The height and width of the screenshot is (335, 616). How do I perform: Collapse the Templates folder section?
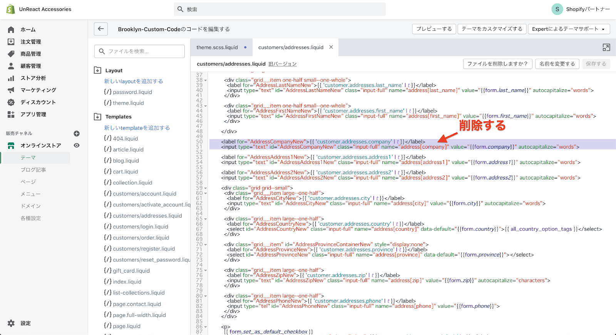point(98,117)
